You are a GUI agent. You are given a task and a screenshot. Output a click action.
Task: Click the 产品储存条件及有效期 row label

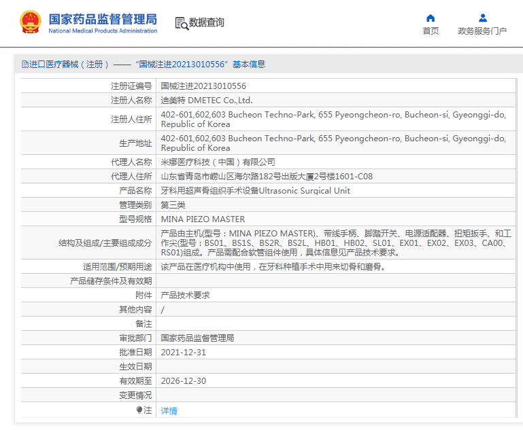click(x=111, y=281)
